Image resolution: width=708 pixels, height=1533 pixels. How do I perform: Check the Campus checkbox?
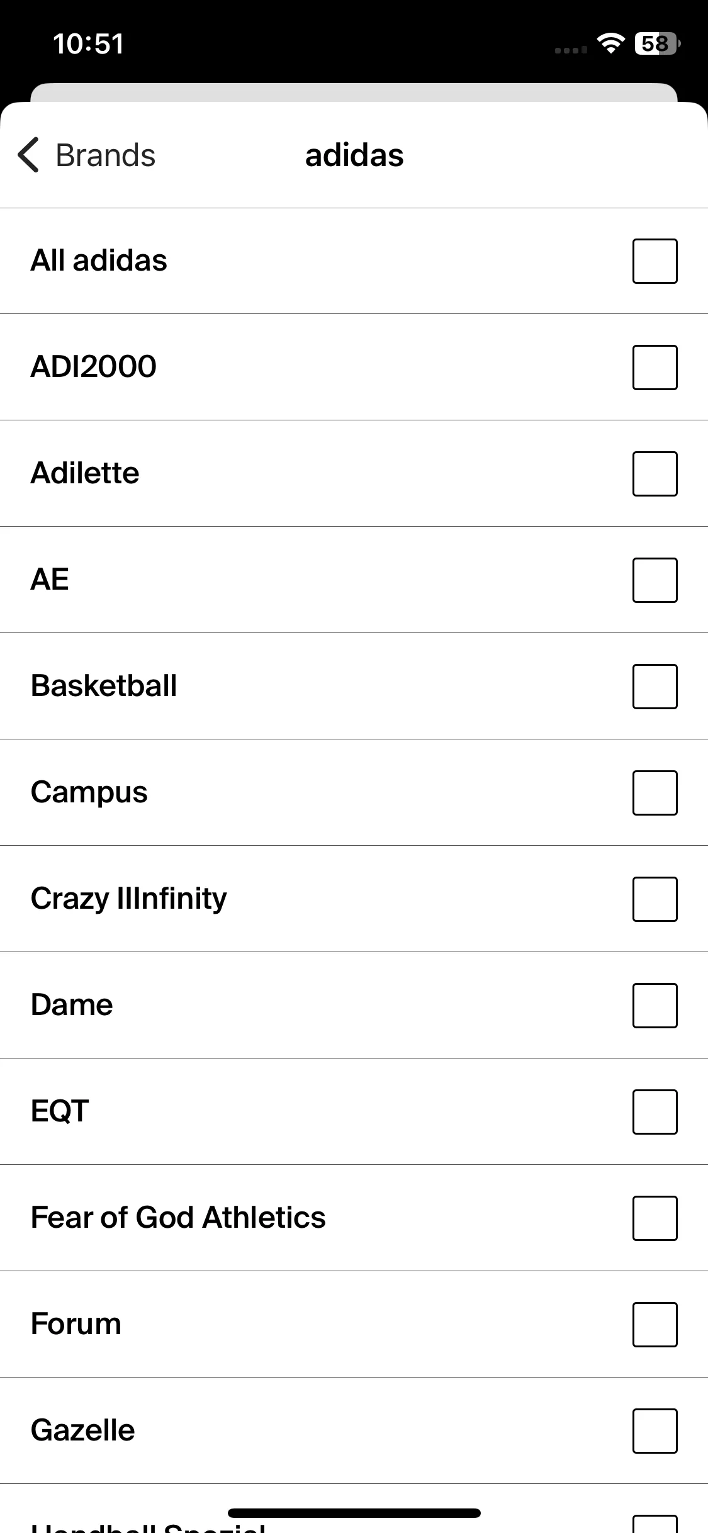pos(655,793)
